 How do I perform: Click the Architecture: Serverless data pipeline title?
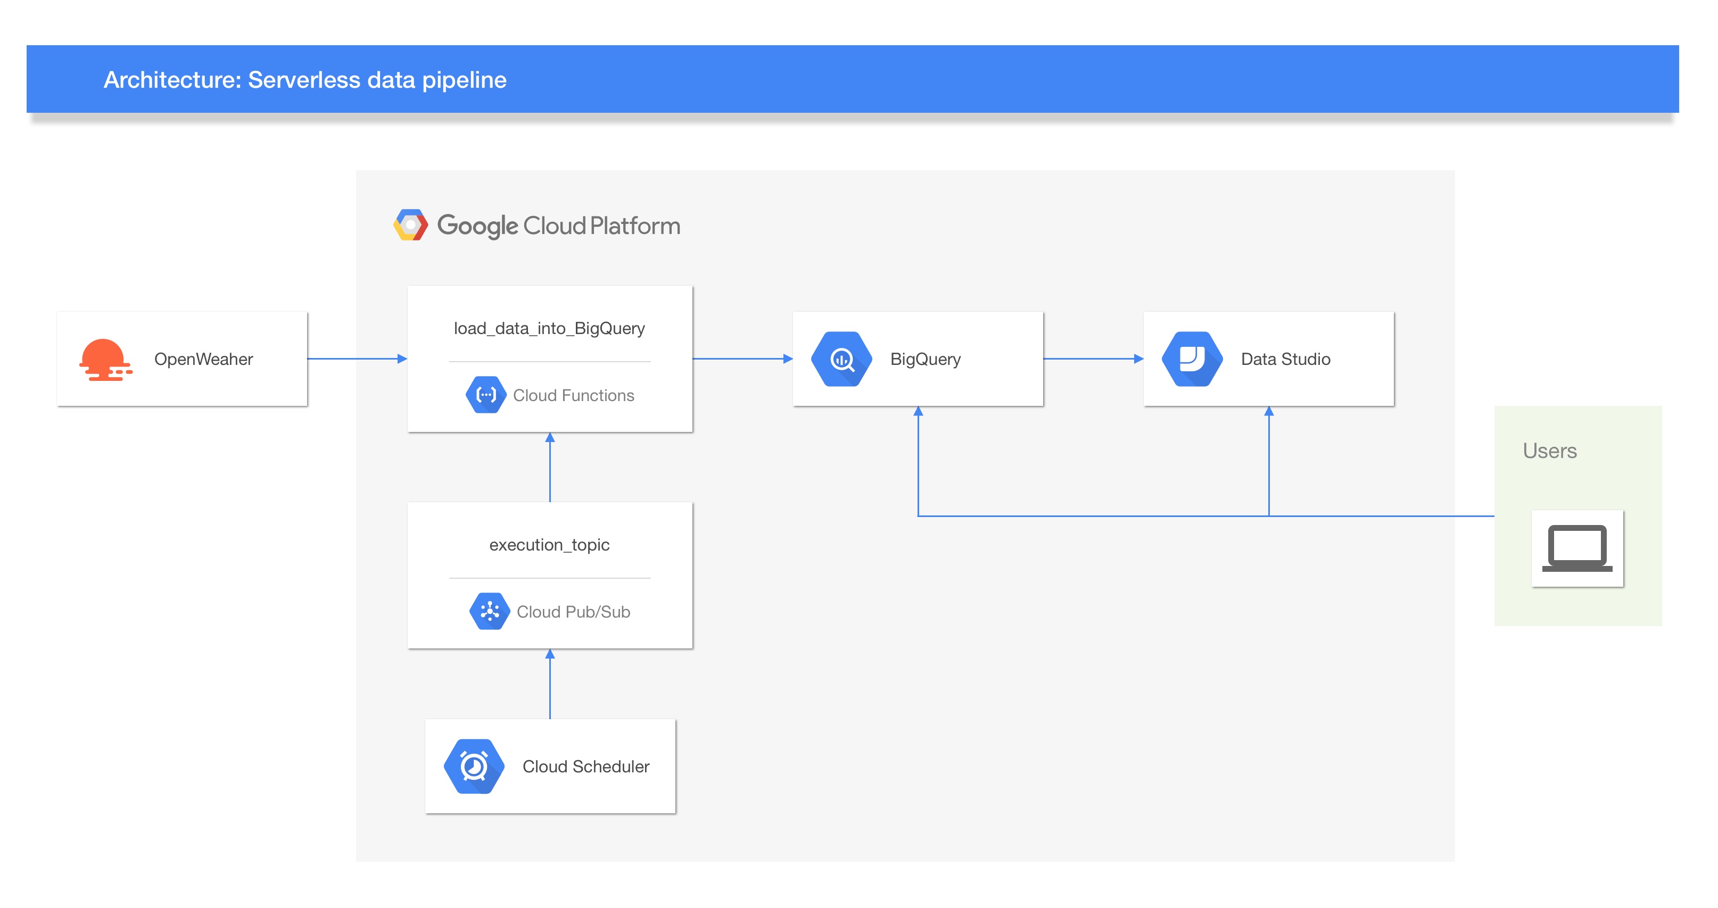(x=305, y=80)
